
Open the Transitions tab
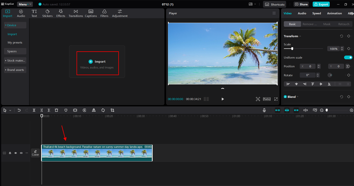coord(76,13)
